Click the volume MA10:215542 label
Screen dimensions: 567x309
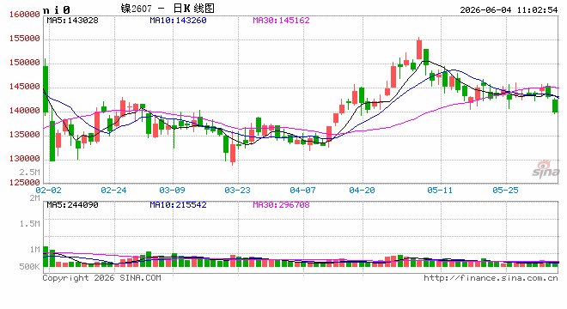click(x=179, y=205)
